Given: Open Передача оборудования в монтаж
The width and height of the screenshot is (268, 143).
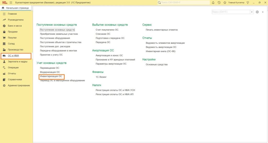Looking at the screenshot, I should click(58, 51).
